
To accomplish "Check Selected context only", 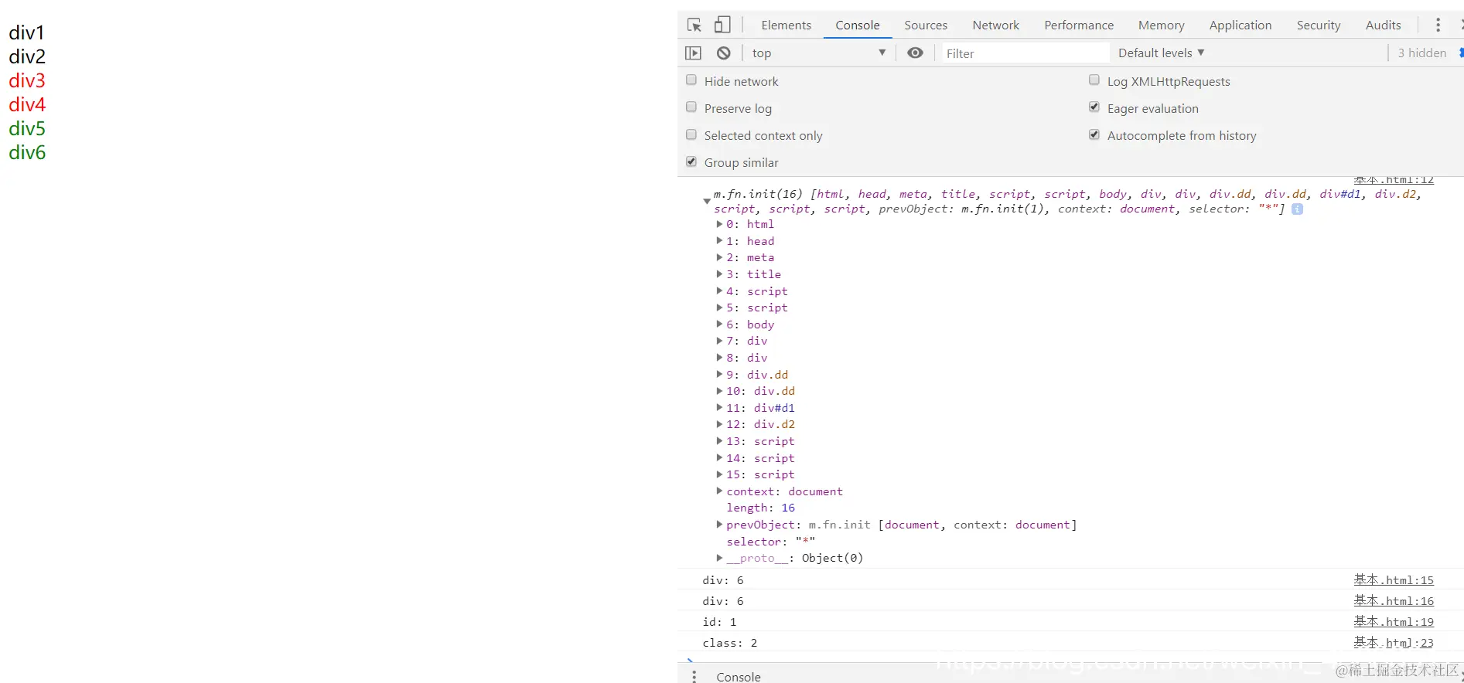I will pos(691,134).
